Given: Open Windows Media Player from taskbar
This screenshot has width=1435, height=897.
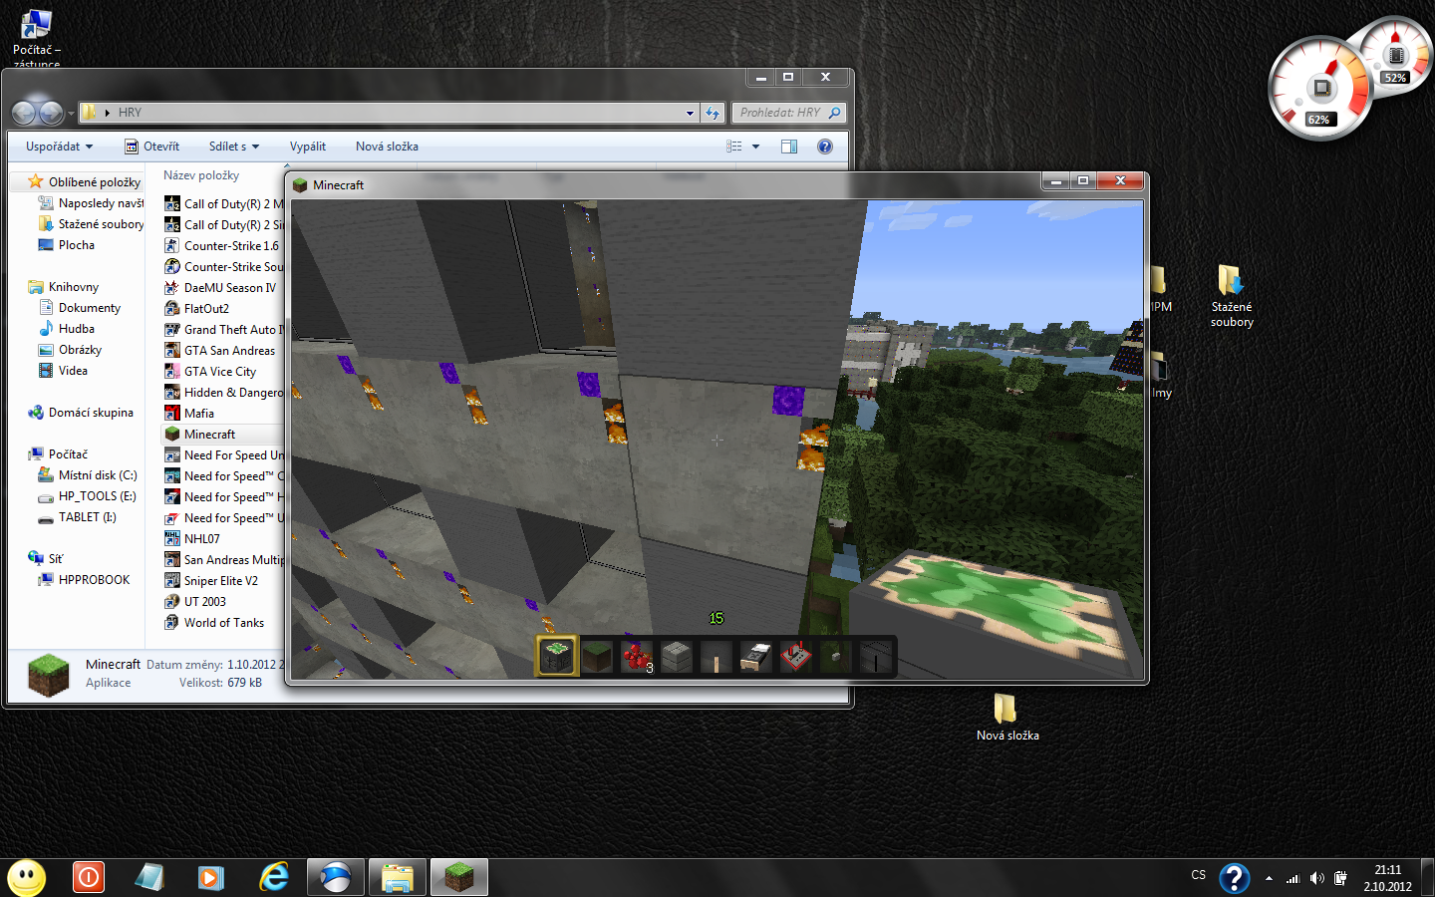Looking at the screenshot, I should click(210, 877).
